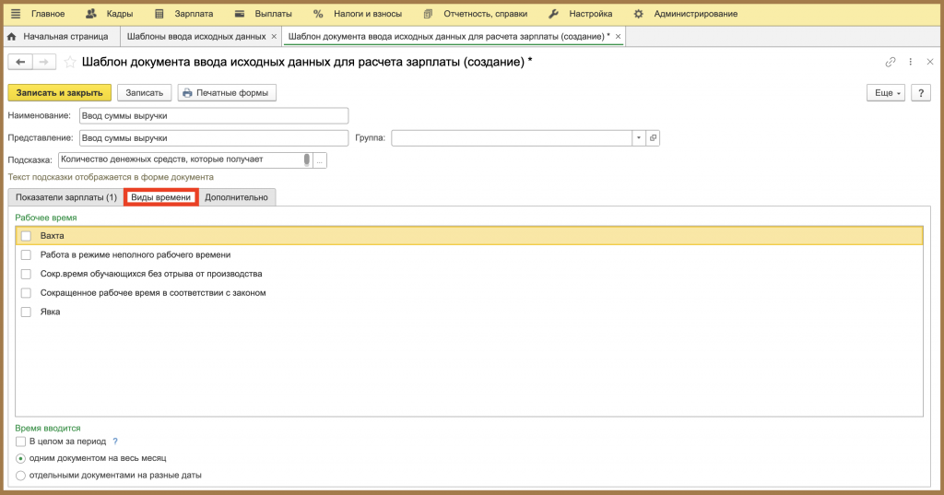The image size is (944, 495).
Task: Get link via chain icon
Action: pos(891,62)
